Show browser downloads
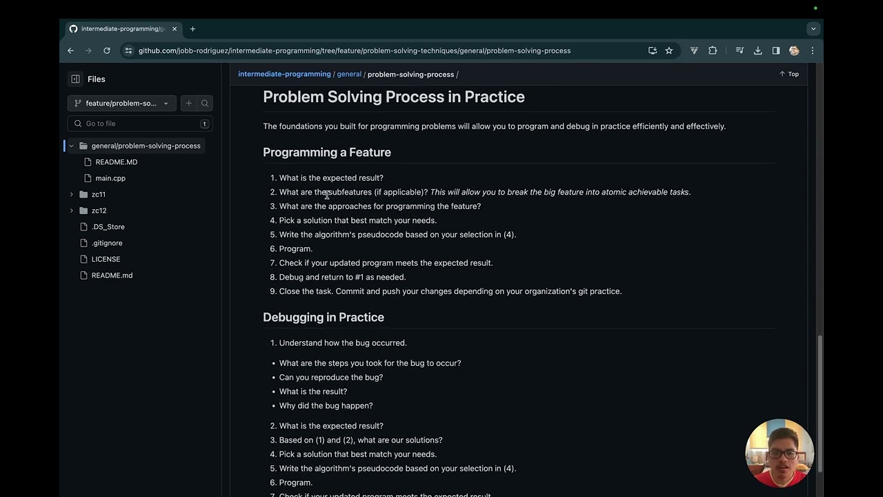Screen dimensions: 883x497 757,50
